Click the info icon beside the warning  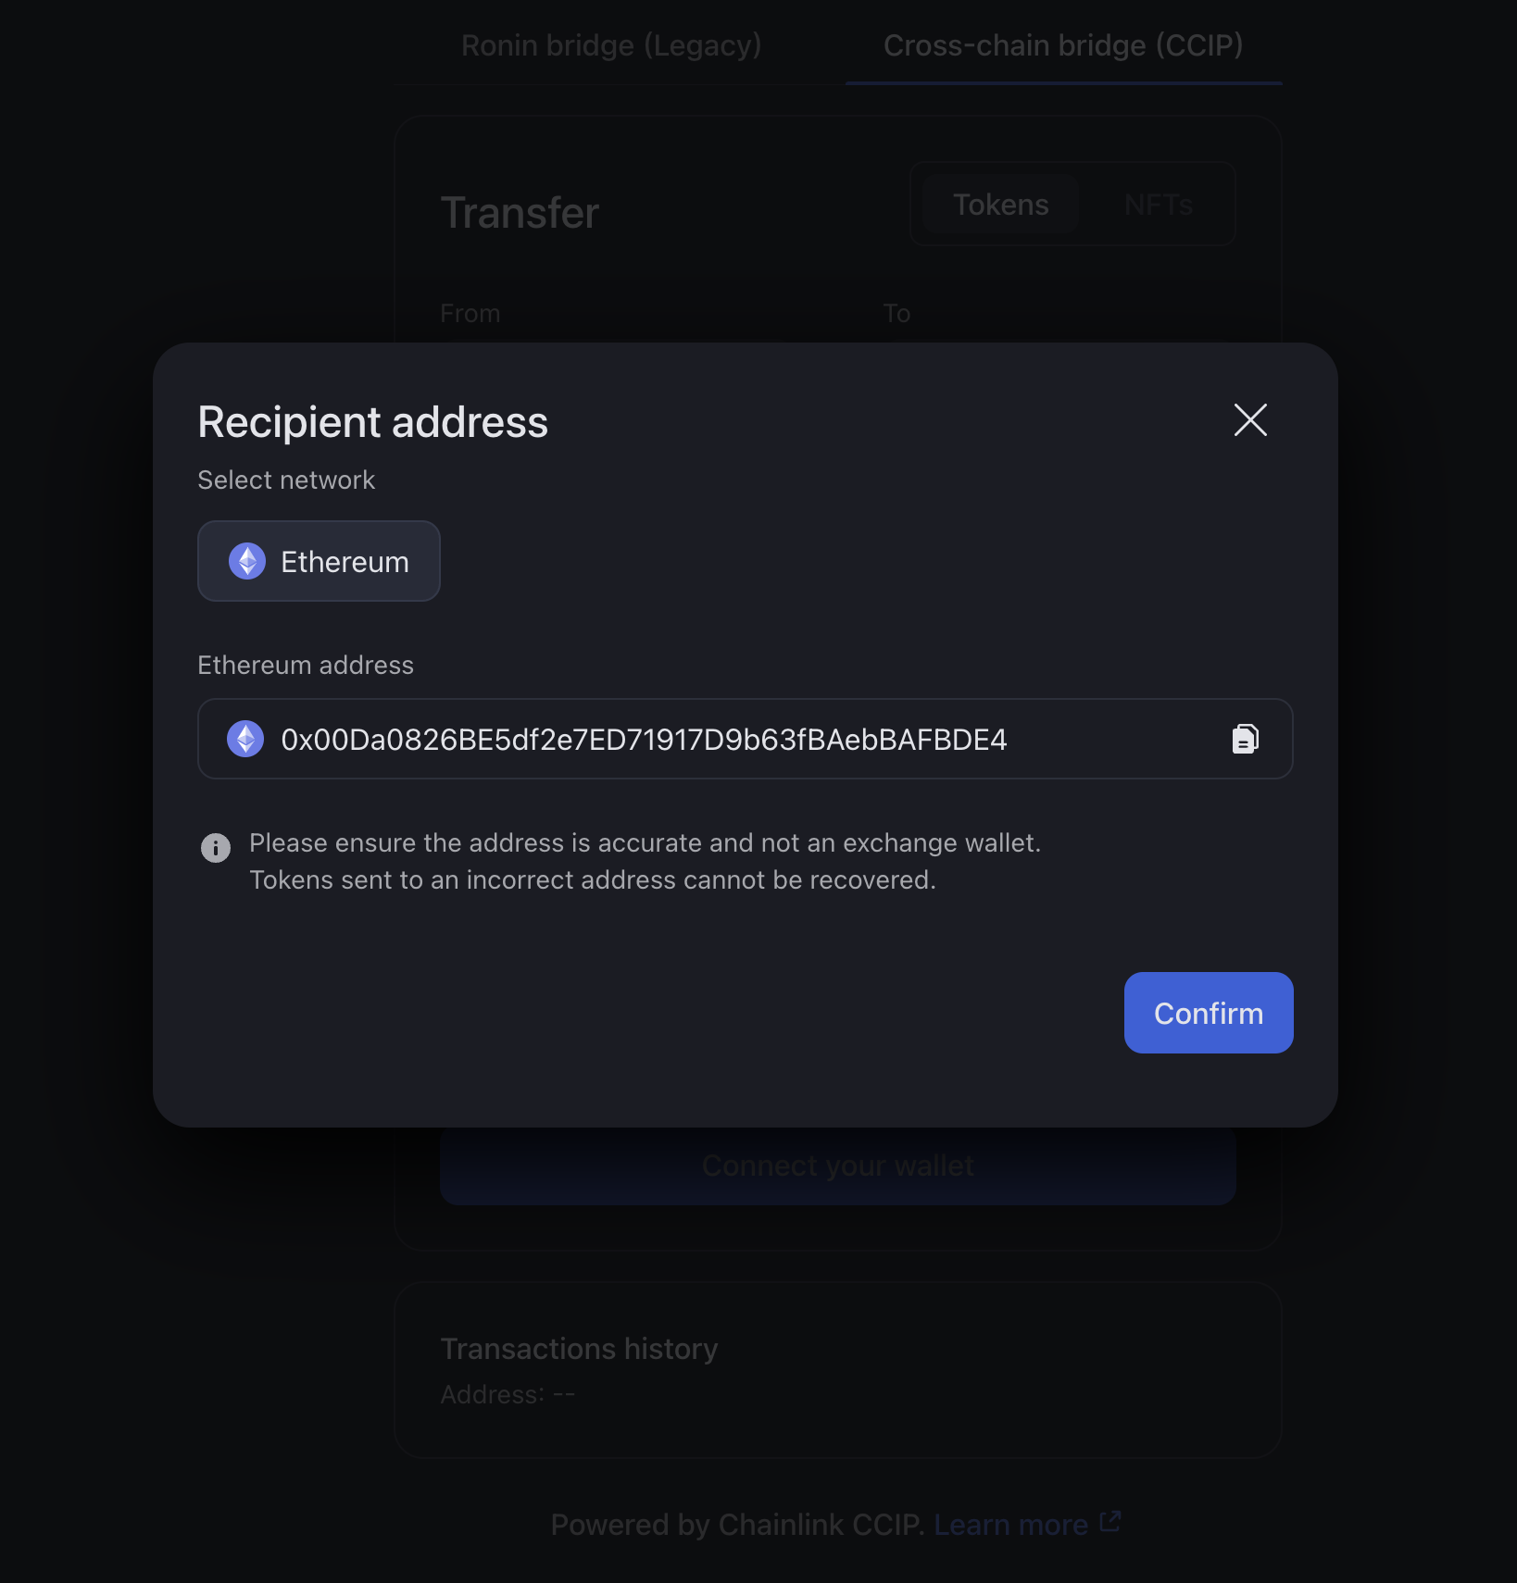[x=216, y=847]
